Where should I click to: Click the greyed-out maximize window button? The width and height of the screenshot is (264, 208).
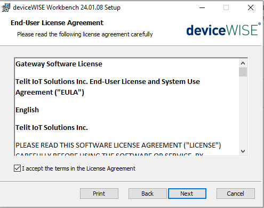point(226,7)
